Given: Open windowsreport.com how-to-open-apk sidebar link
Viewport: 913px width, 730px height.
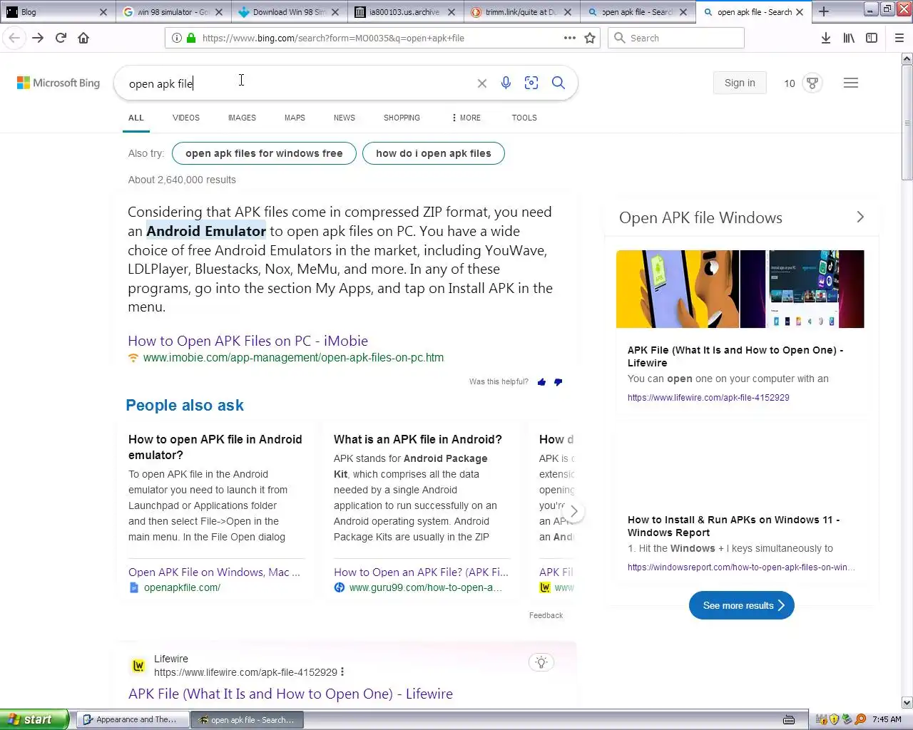Looking at the screenshot, I should click(x=741, y=567).
